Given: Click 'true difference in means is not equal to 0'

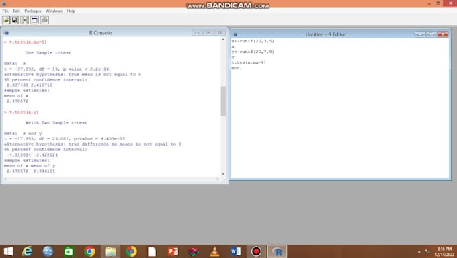Looking at the screenshot, I should [93, 144].
